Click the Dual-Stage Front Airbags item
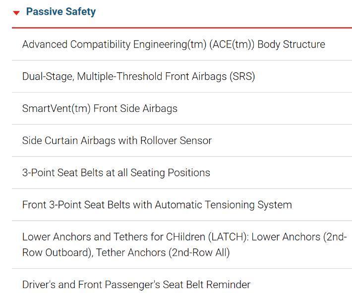Image resolution: width=352 pixels, height=297 pixels. [x=138, y=77]
